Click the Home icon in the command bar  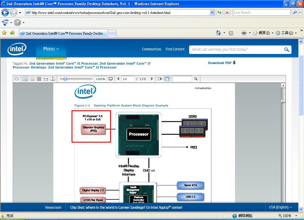[x=218, y=33]
